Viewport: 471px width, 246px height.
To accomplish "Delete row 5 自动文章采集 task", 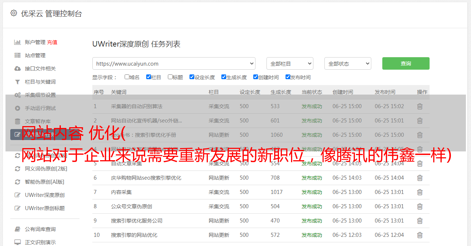I will tap(420, 164).
